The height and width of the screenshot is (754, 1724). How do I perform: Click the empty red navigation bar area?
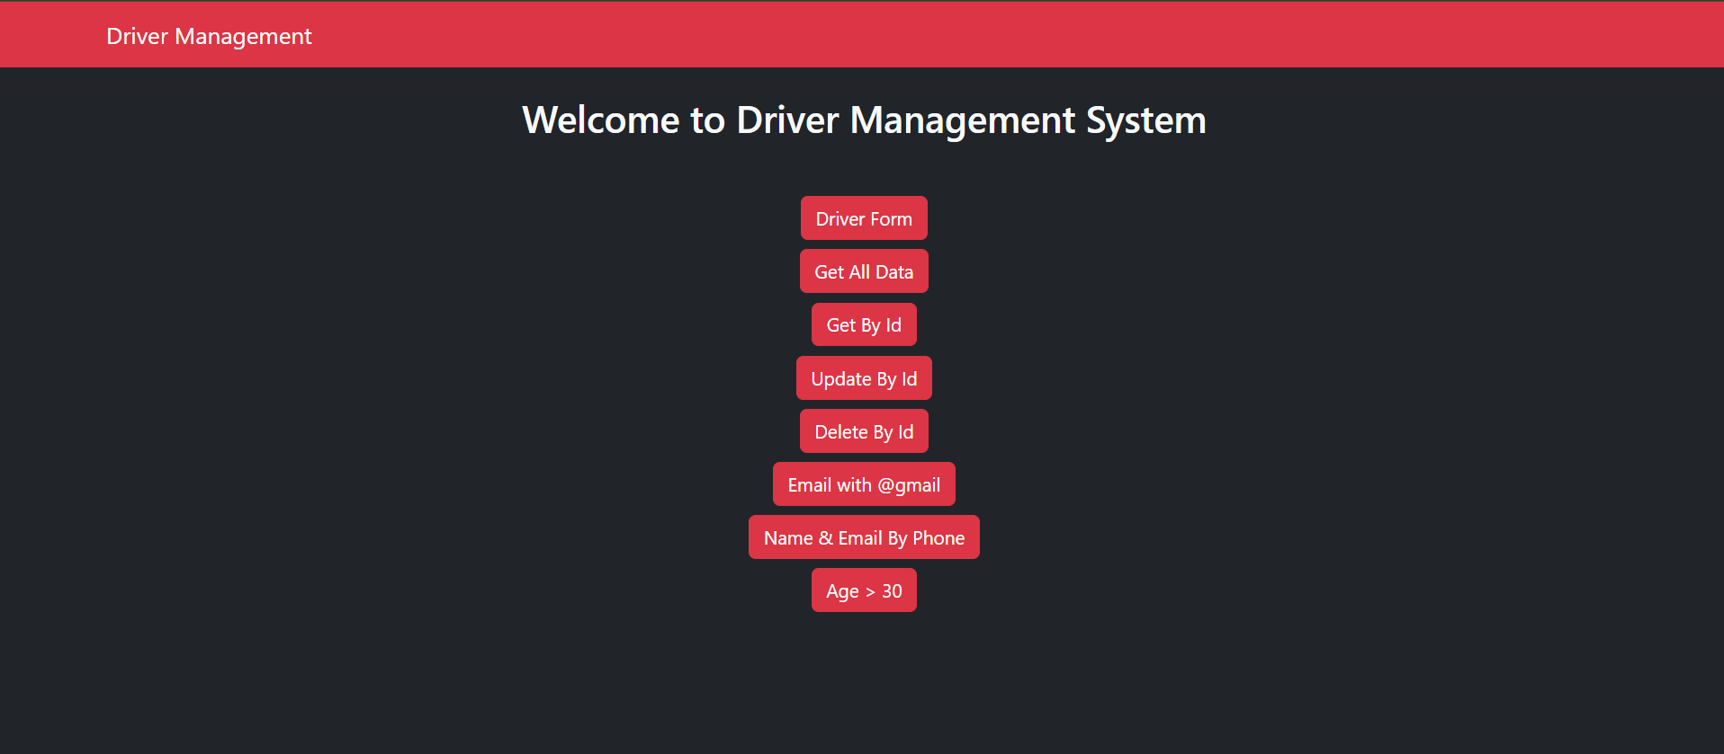click(1080, 36)
